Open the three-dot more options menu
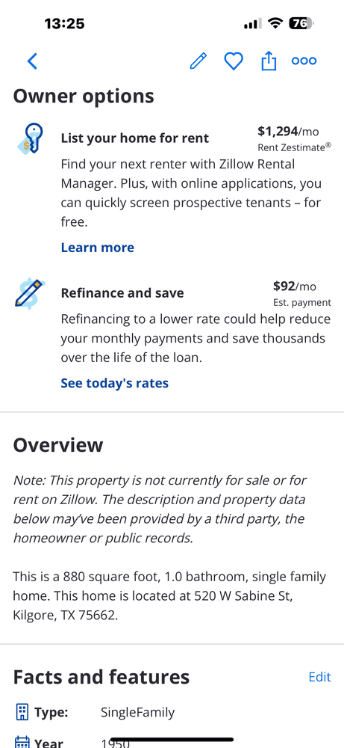This screenshot has height=748, width=344. point(304,61)
